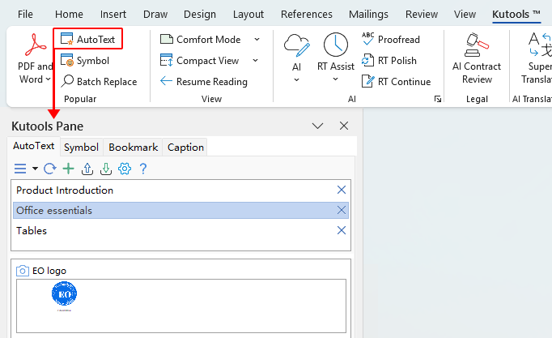The width and height of the screenshot is (552, 338).
Task: Delete the Tables category
Action: click(x=341, y=230)
